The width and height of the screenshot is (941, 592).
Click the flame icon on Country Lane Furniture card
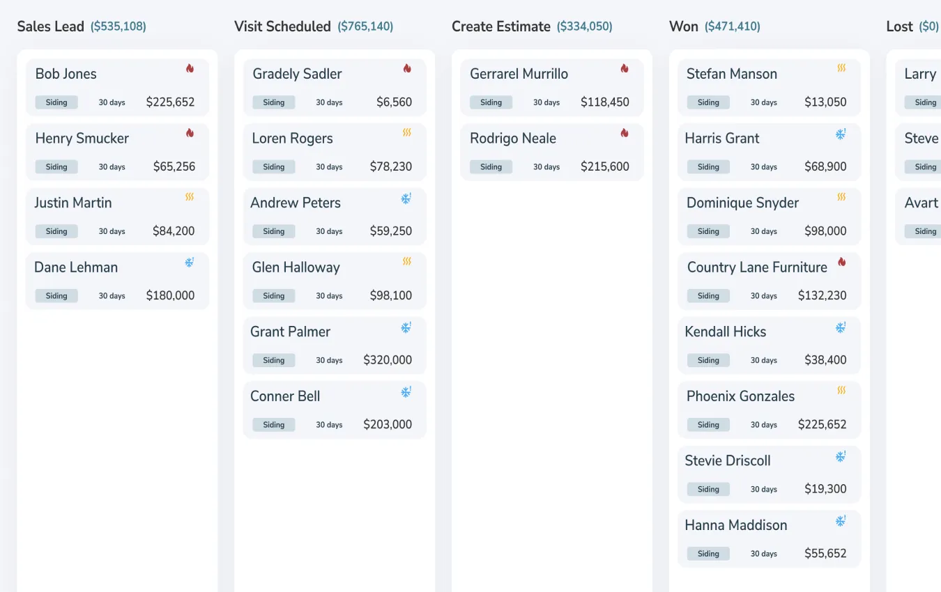841,262
